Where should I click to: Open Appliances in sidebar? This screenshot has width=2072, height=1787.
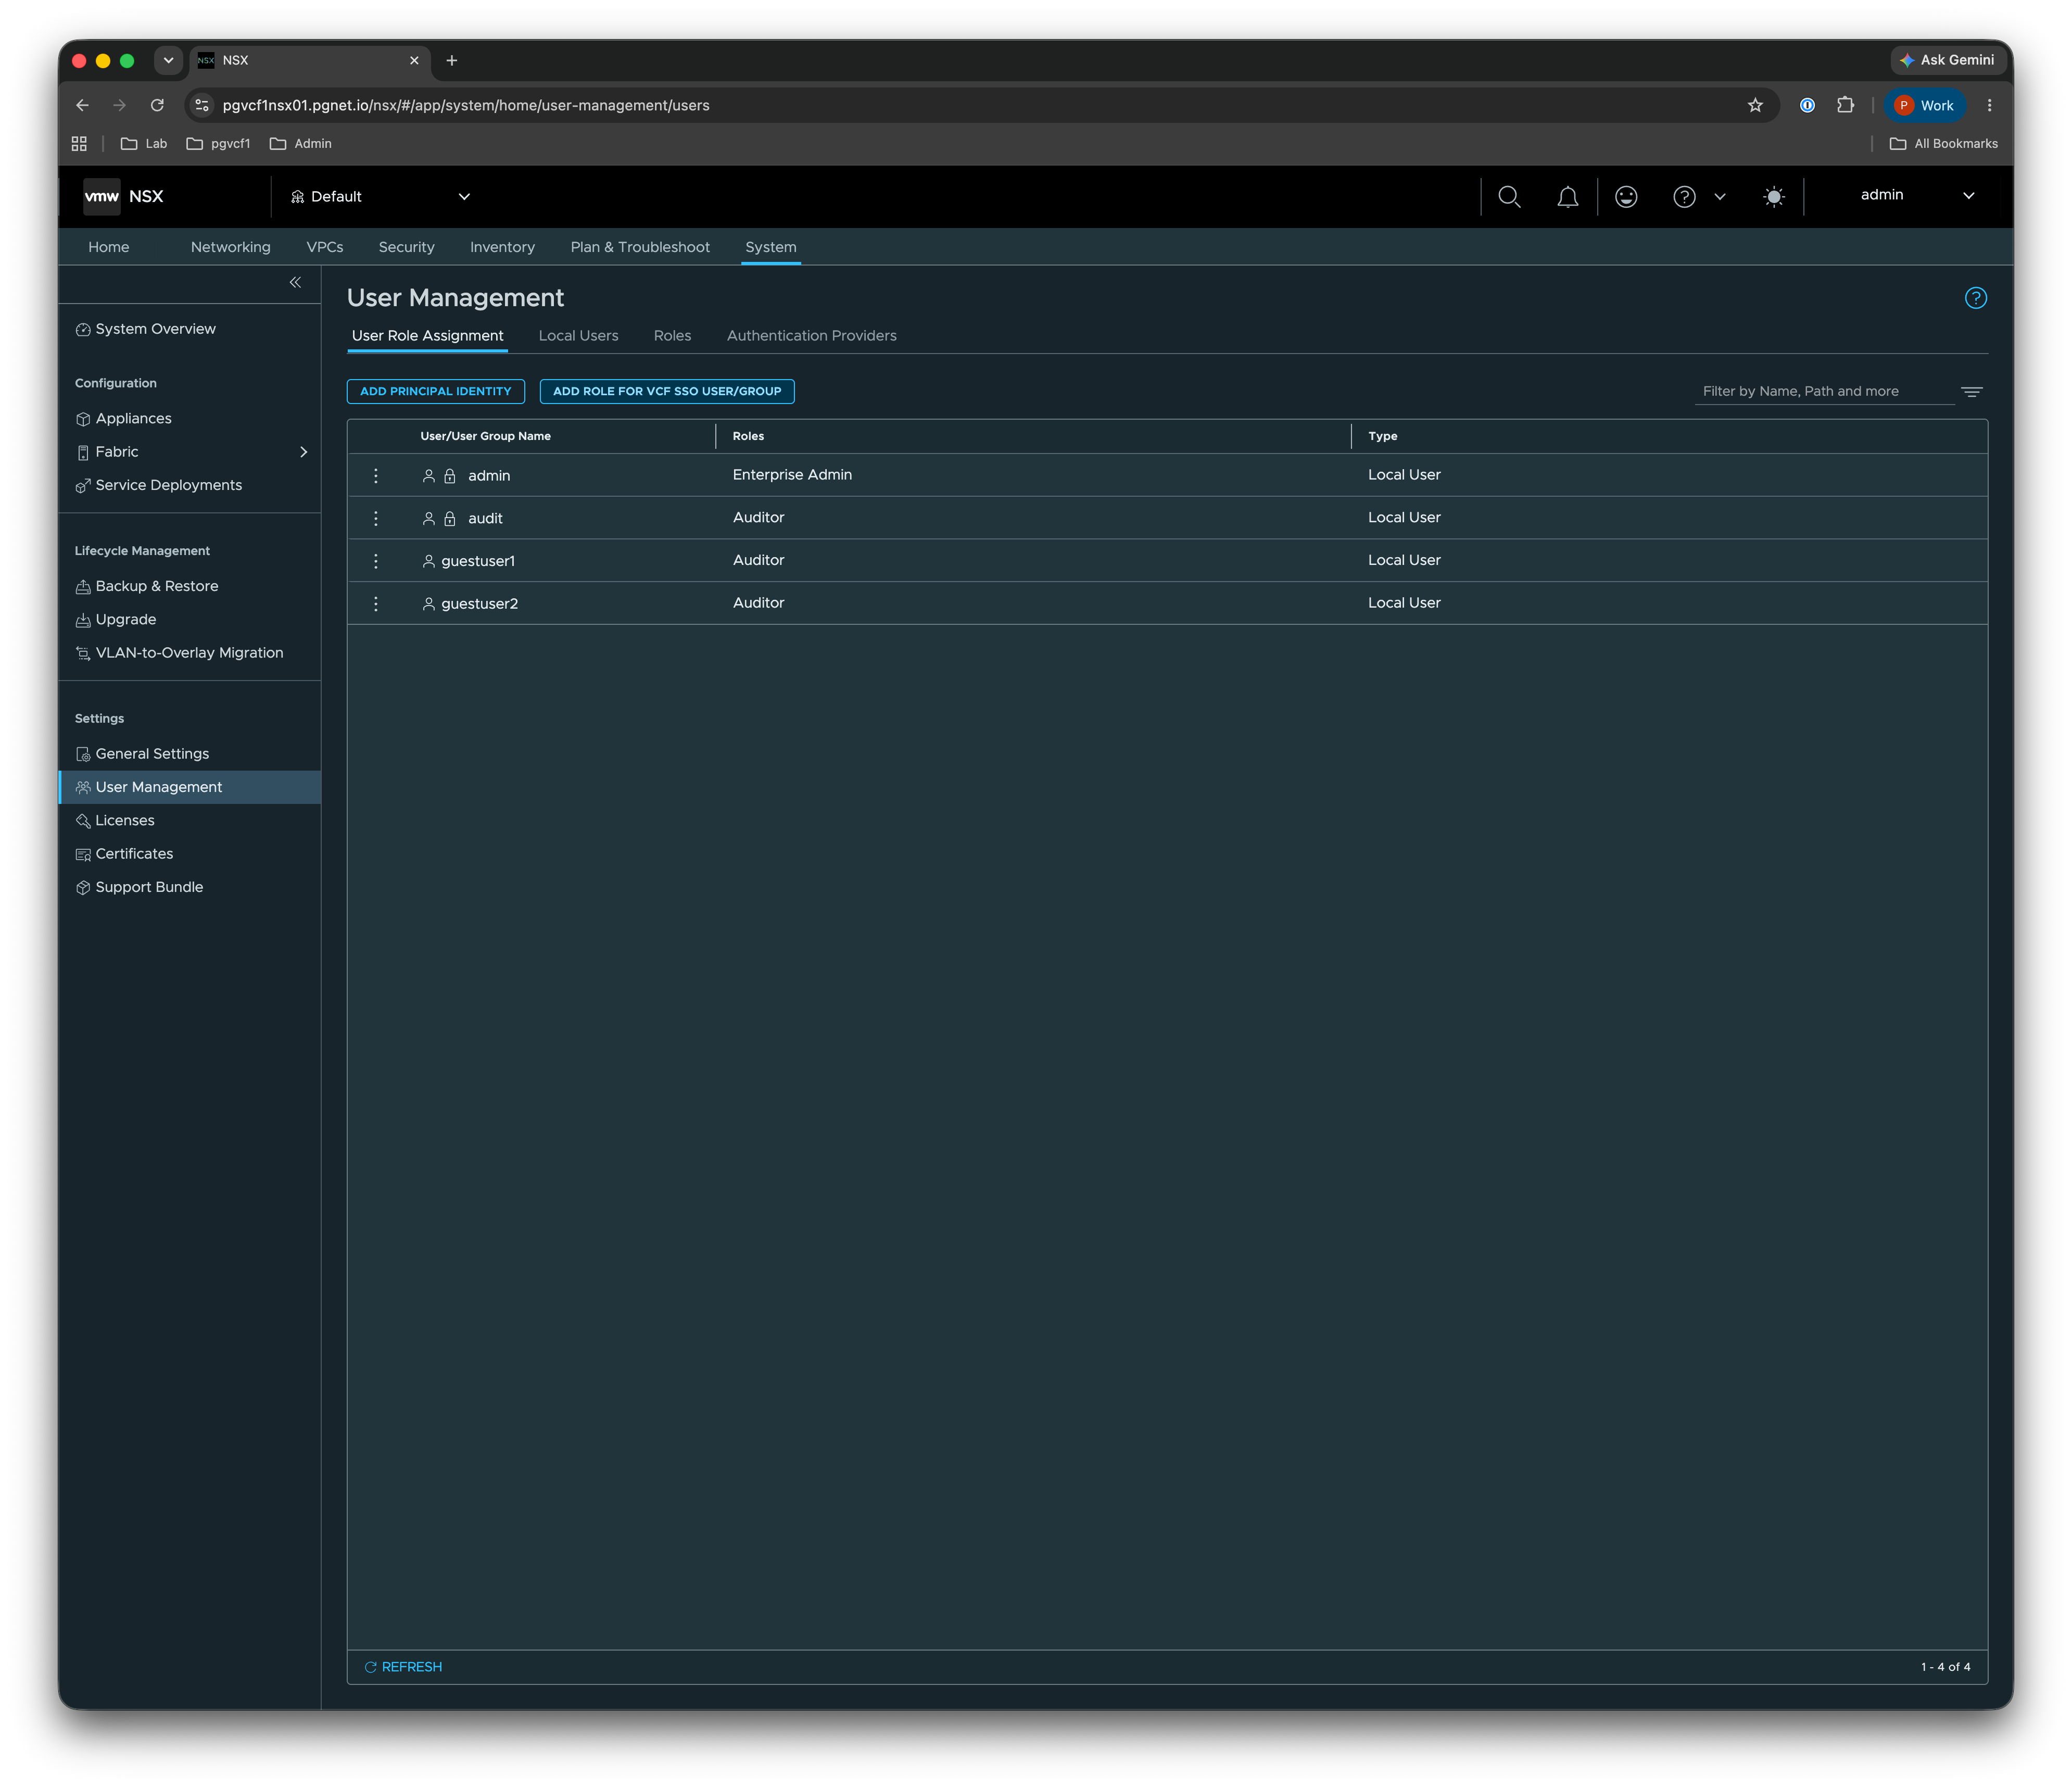tap(124, 419)
